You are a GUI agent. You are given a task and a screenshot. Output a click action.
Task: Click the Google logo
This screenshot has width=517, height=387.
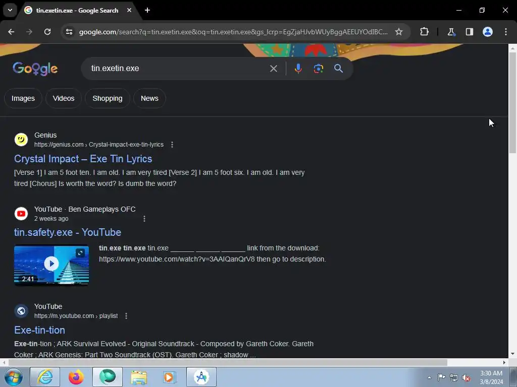point(35,69)
